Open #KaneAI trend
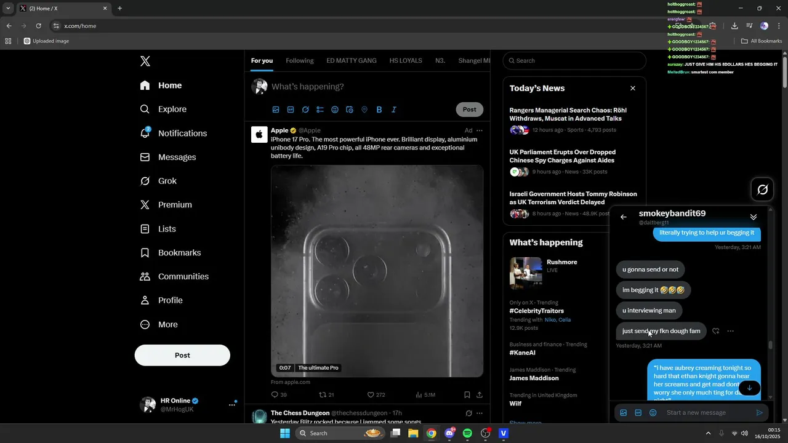Image resolution: width=788 pixels, height=443 pixels. tap(522, 353)
